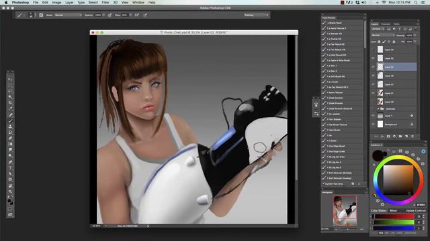This screenshot has width=430, height=241.
Task: Click the layer style fx icon
Action: (x=382, y=137)
